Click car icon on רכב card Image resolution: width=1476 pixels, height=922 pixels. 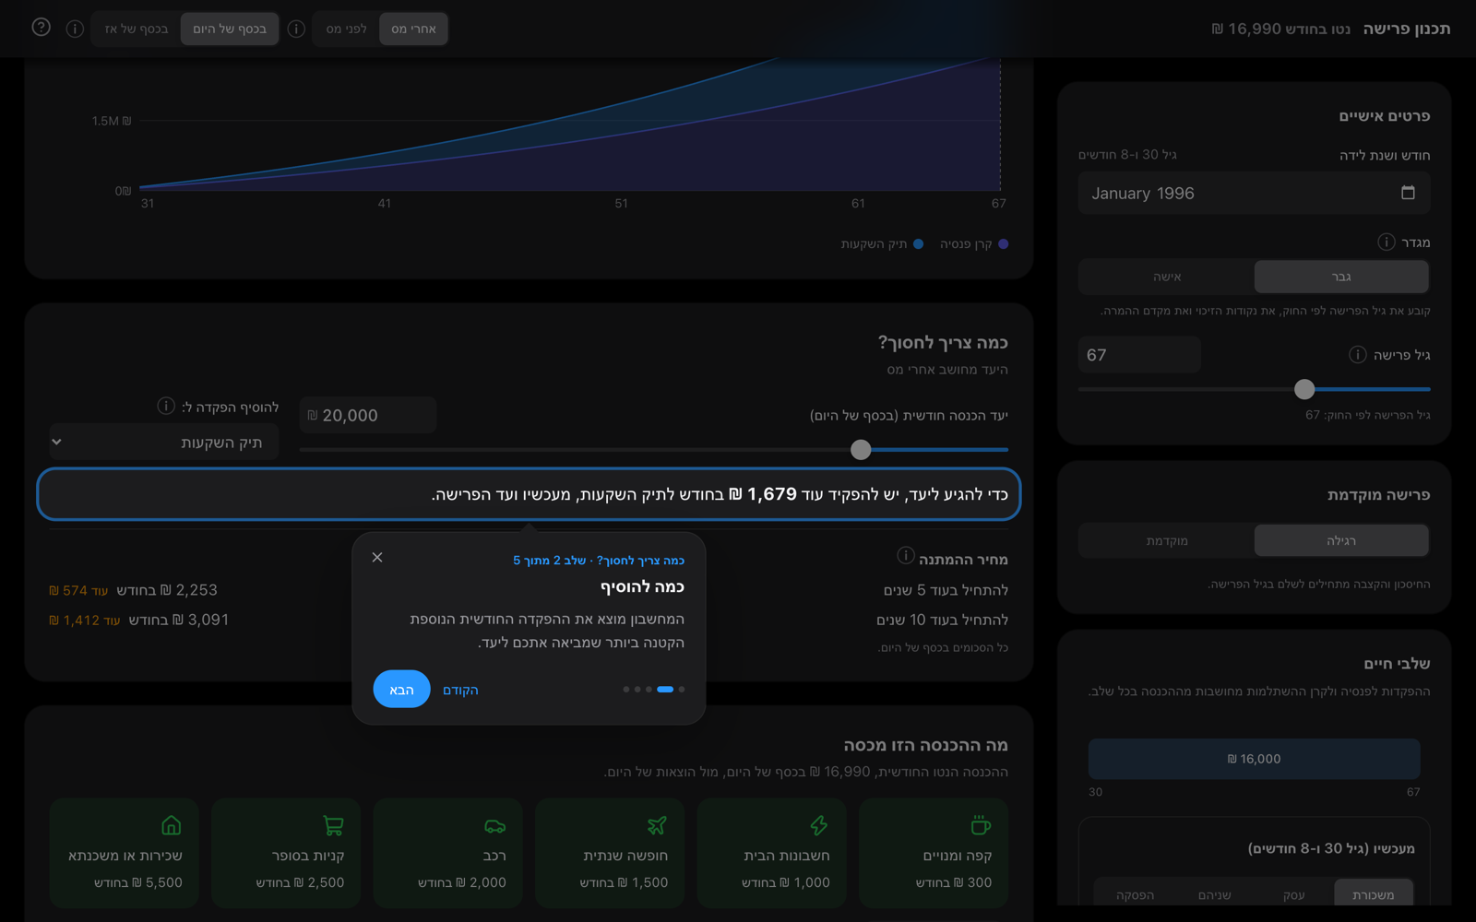pos(494,824)
